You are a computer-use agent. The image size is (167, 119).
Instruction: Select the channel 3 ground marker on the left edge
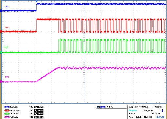(1, 52)
